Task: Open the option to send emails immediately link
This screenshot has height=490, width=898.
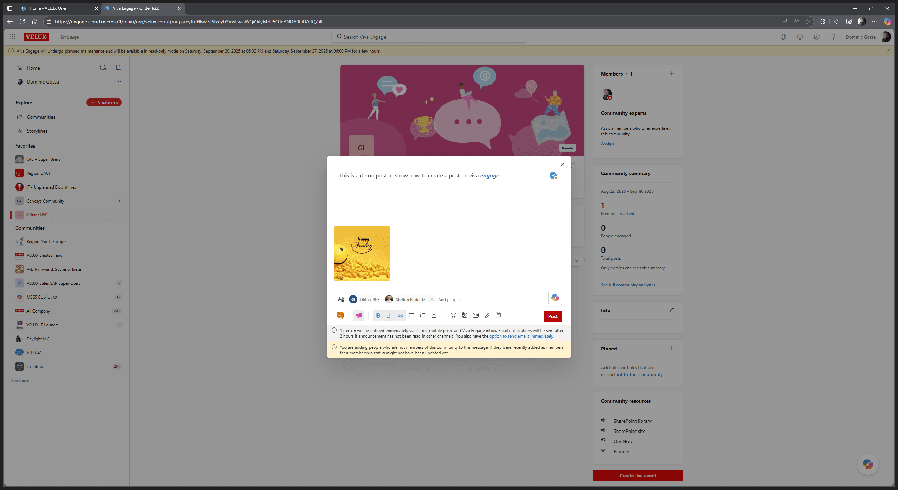Action: 522,336
